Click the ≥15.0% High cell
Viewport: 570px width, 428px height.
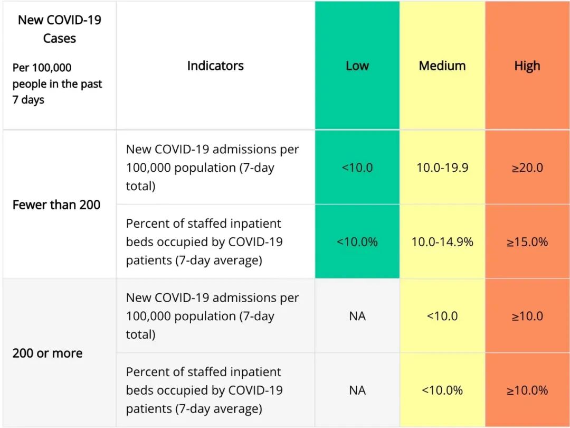coord(527,241)
